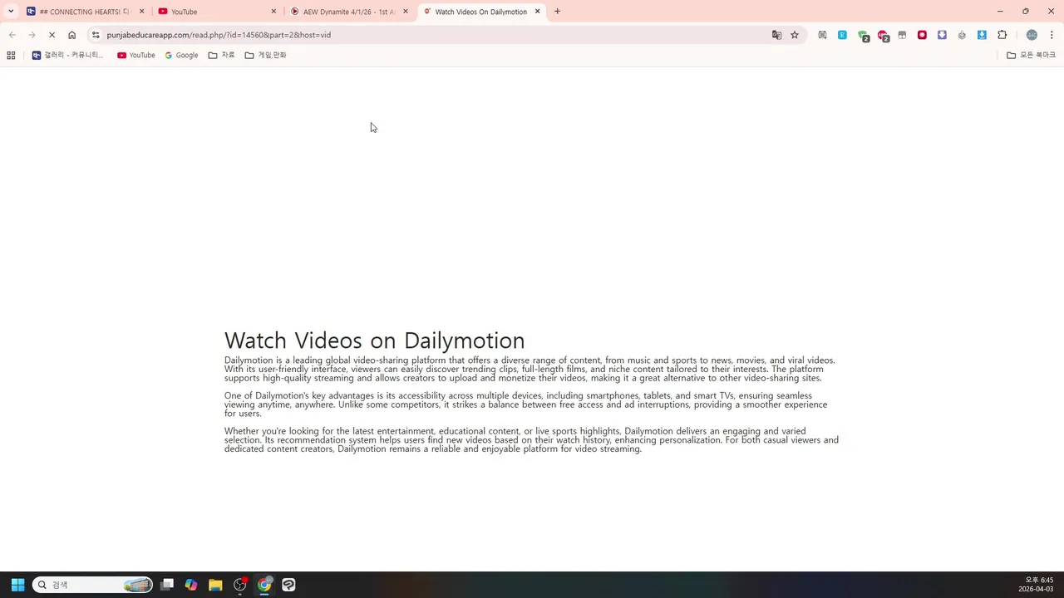Stop loading the page with the X button

coord(52,35)
